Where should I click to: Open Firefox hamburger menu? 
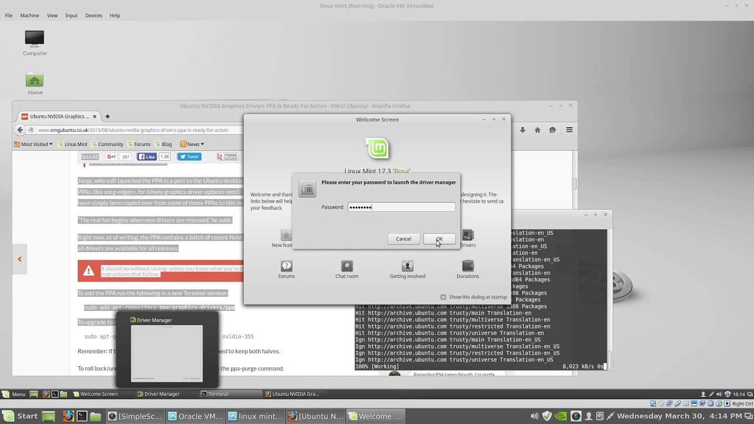coord(570,130)
